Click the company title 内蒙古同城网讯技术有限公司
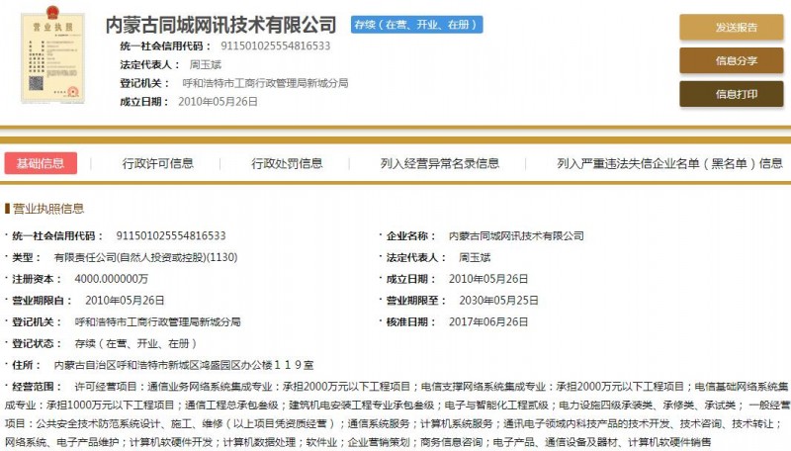Viewport: 791px width, 451px height. [x=220, y=24]
